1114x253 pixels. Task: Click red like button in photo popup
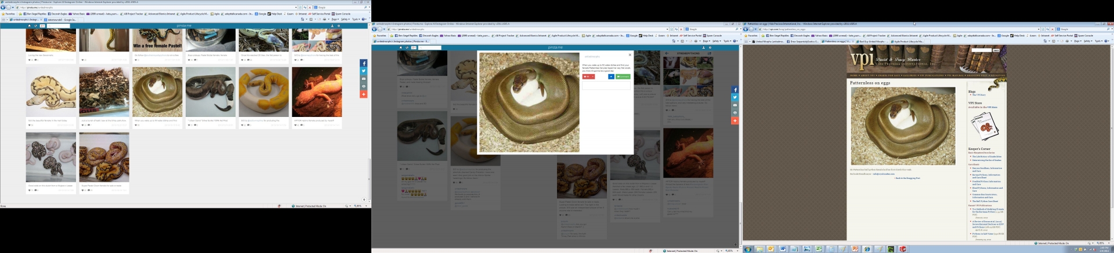(588, 76)
